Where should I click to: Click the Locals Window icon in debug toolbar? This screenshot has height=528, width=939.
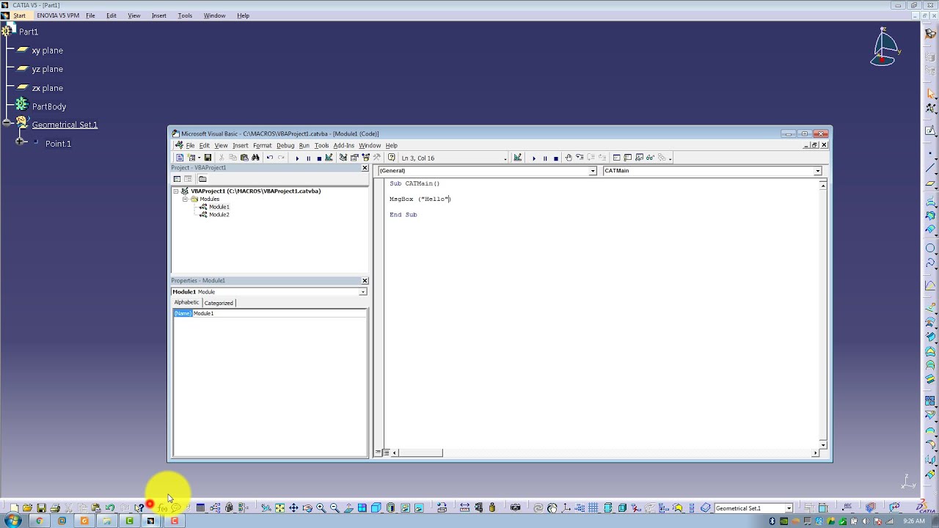[x=617, y=158]
